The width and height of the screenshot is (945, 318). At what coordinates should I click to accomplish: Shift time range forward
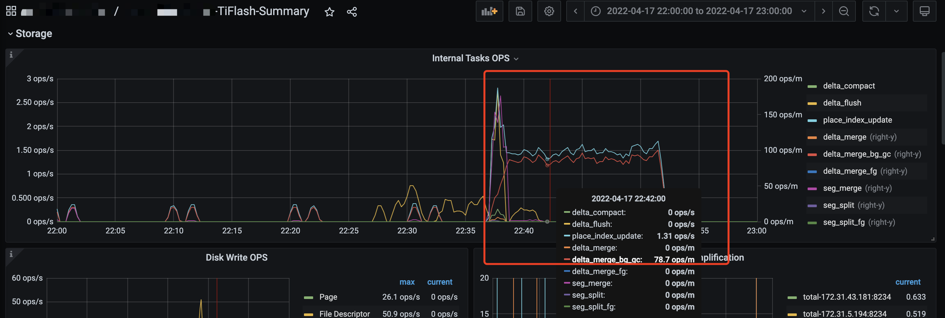point(823,11)
